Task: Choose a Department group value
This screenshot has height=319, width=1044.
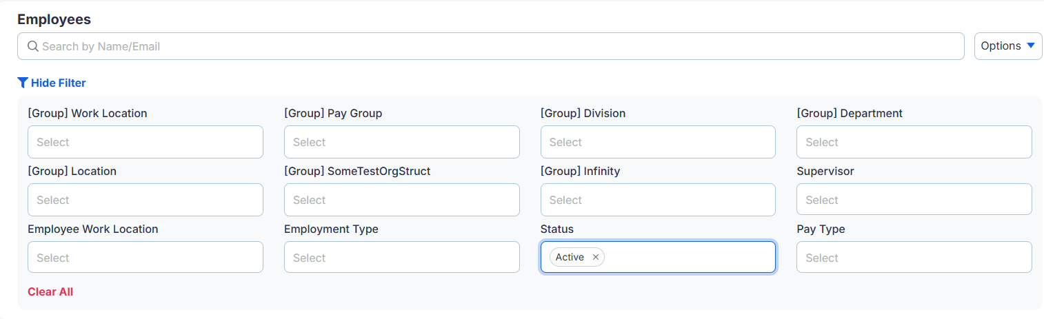Action: click(914, 142)
